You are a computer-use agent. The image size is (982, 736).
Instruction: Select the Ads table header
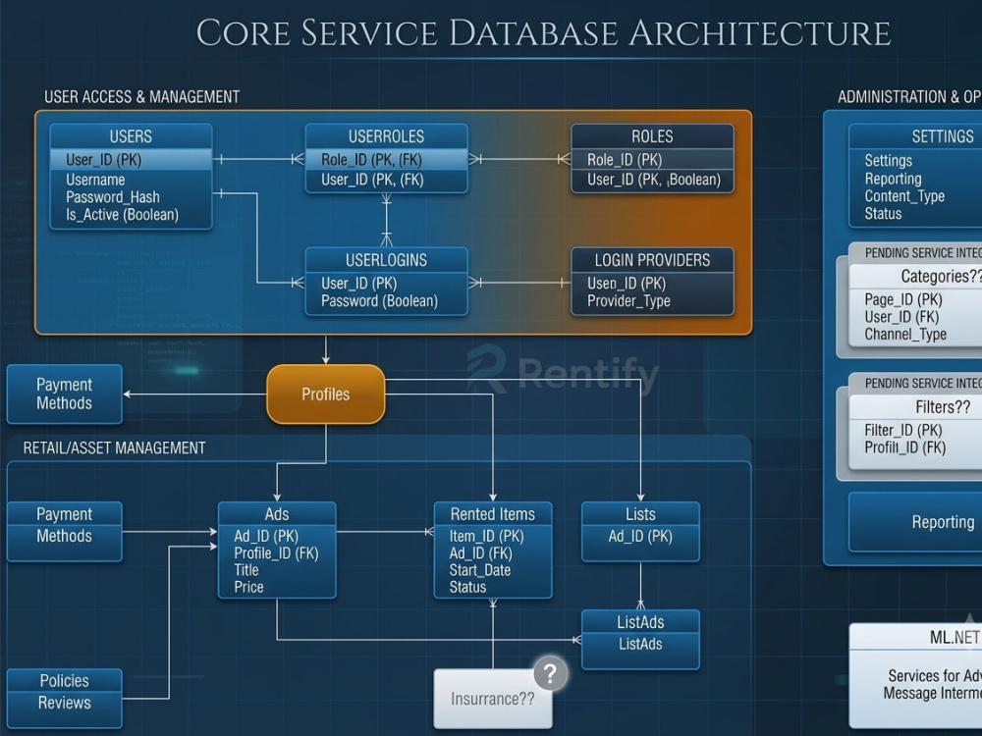click(x=277, y=514)
